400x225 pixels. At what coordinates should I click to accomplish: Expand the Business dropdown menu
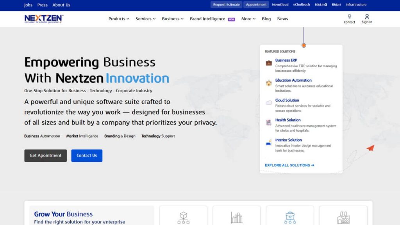click(173, 19)
